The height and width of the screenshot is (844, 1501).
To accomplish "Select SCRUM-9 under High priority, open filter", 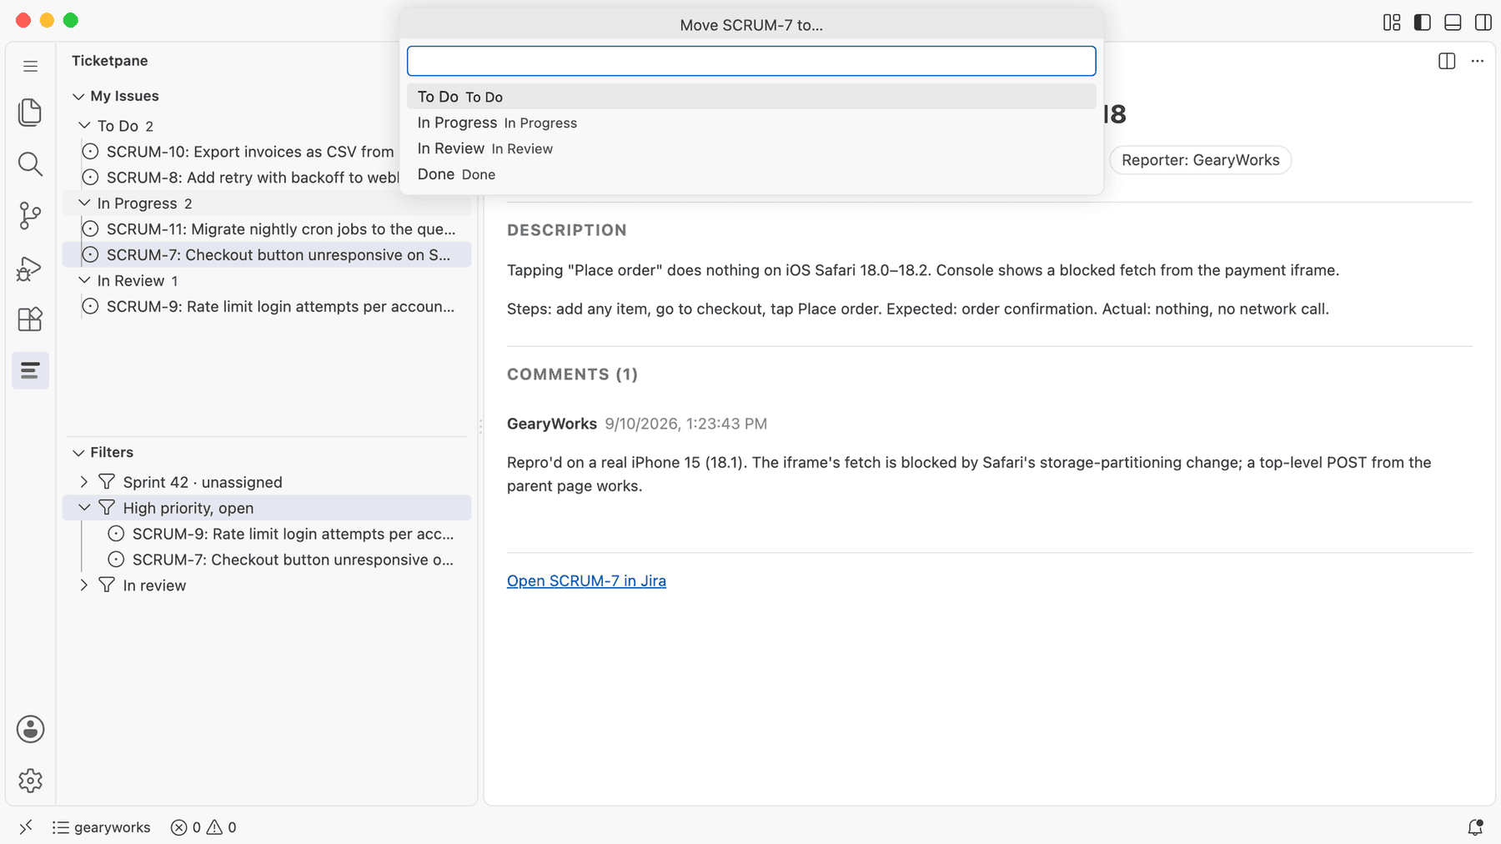I will click(267, 534).
